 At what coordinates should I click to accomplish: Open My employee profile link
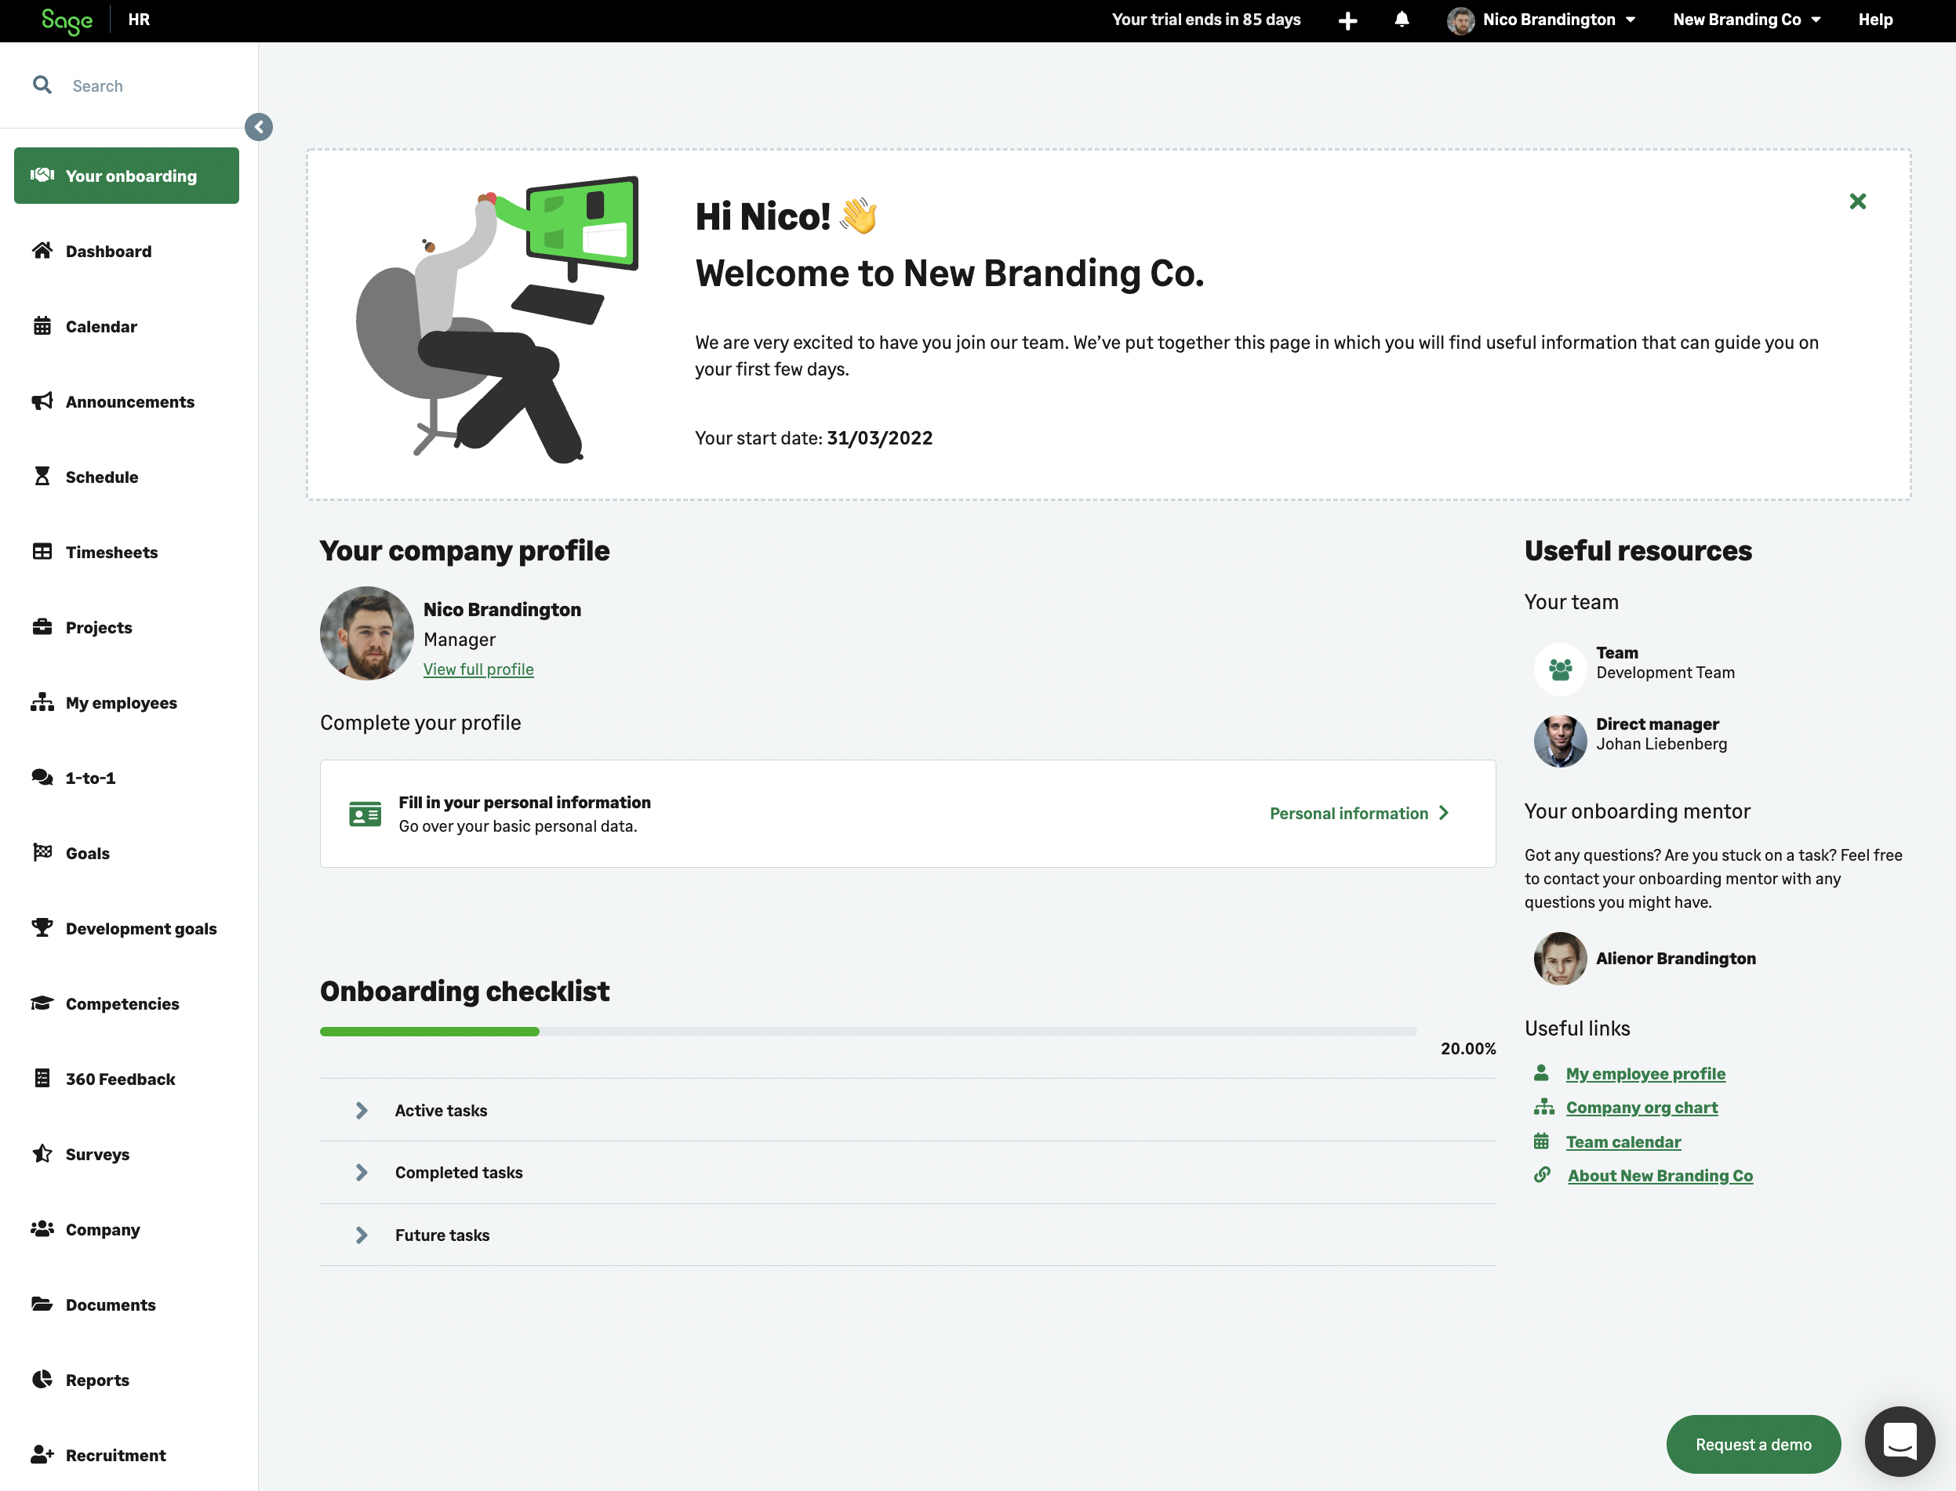point(1645,1073)
